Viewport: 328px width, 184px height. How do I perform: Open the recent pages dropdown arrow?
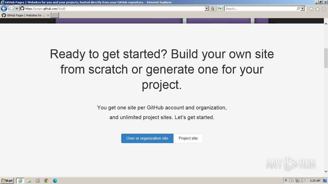[x=17, y=9]
